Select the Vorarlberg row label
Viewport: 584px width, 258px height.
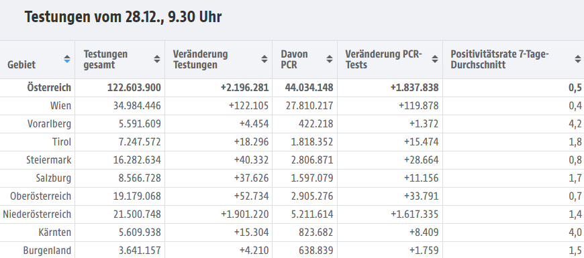click(x=49, y=124)
